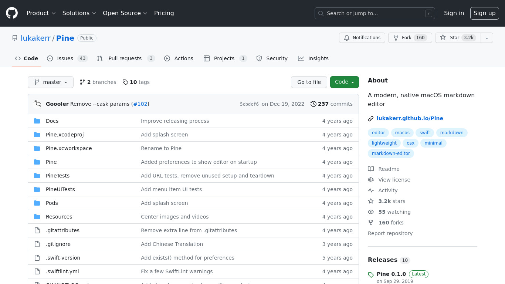Click the history clock icon beside 237 commits
505x284 pixels.
point(313,104)
